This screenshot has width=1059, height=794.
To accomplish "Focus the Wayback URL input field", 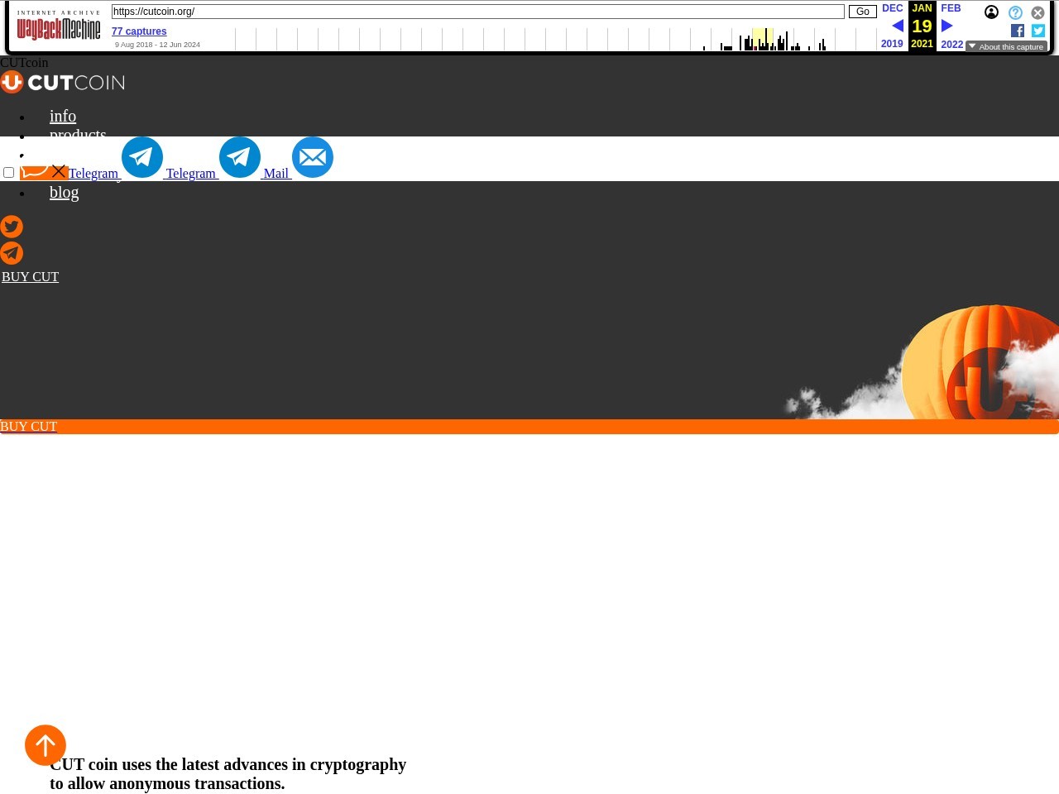I will coord(478,12).
